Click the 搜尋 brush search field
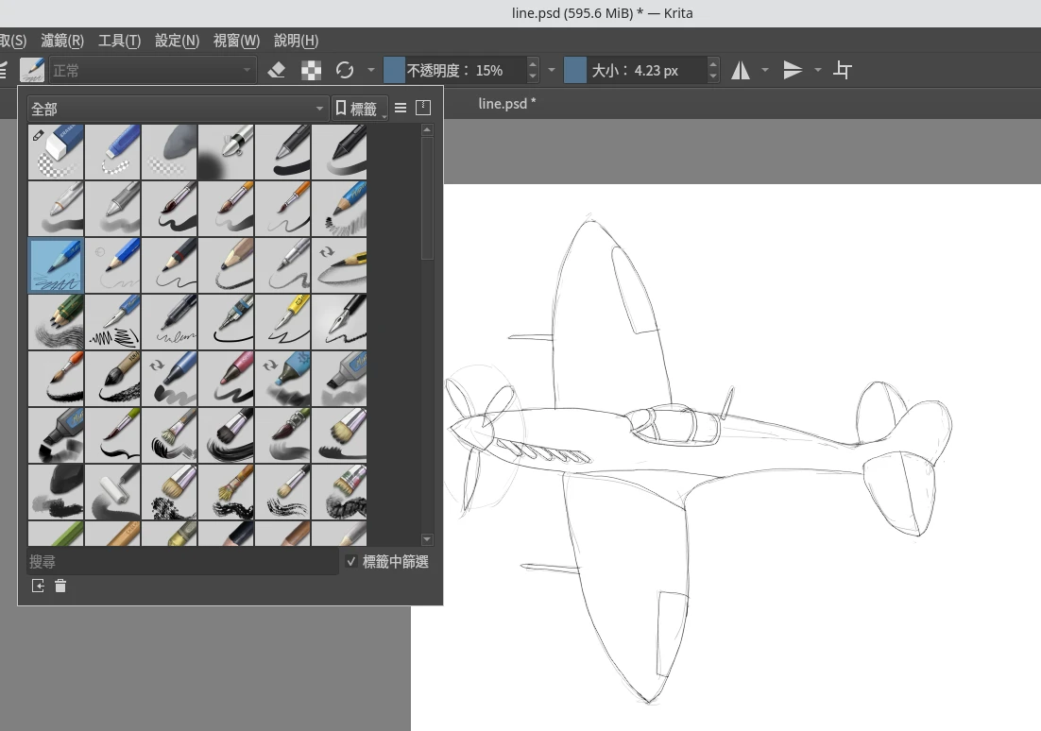The width and height of the screenshot is (1041, 731). [181, 562]
